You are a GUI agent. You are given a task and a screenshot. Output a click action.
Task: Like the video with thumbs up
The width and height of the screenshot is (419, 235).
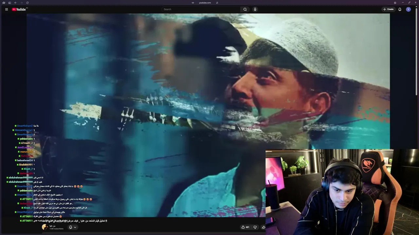point(243,227)
